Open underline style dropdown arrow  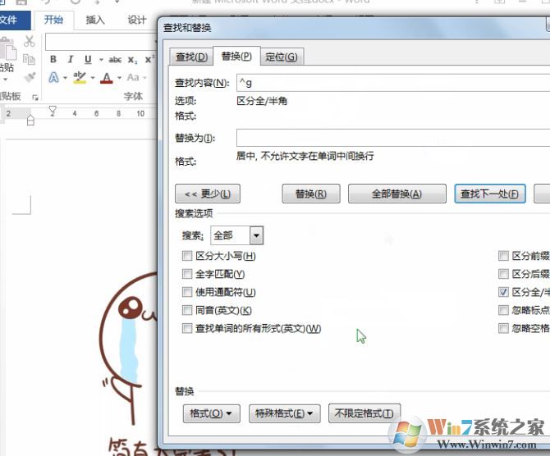coord(101,60)
